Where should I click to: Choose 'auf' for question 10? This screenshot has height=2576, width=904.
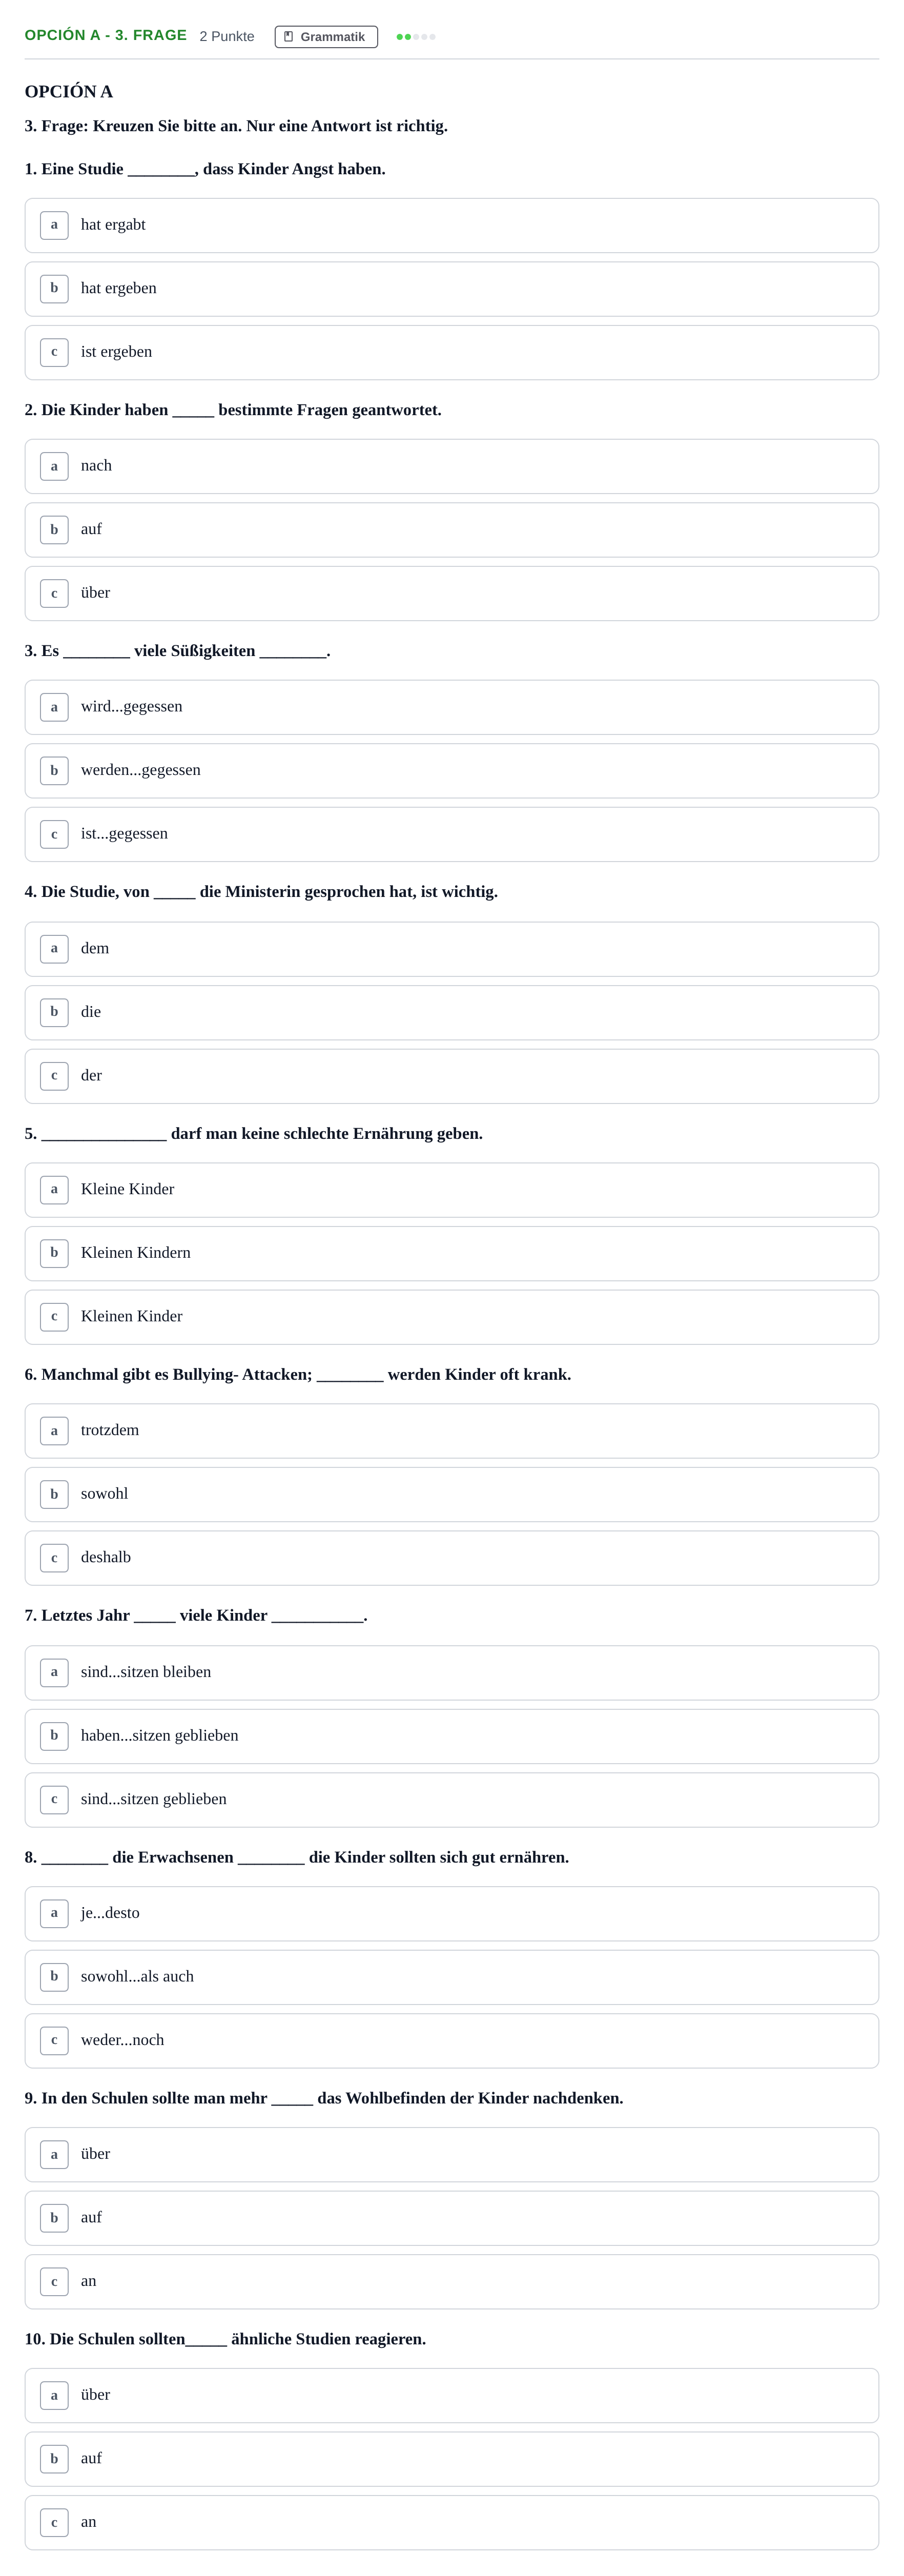(452, 2459)
